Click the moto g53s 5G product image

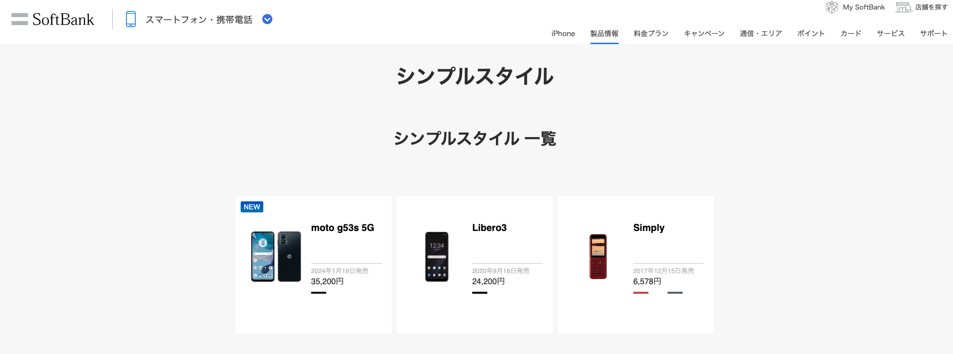point(276,257)
